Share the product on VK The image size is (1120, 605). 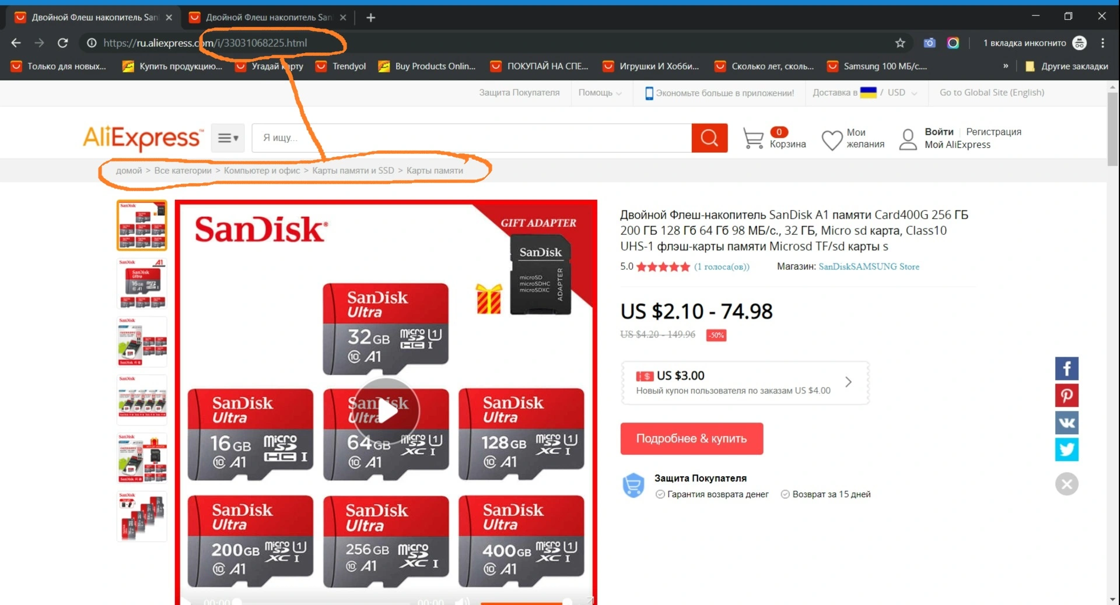tap(1067, 423)
